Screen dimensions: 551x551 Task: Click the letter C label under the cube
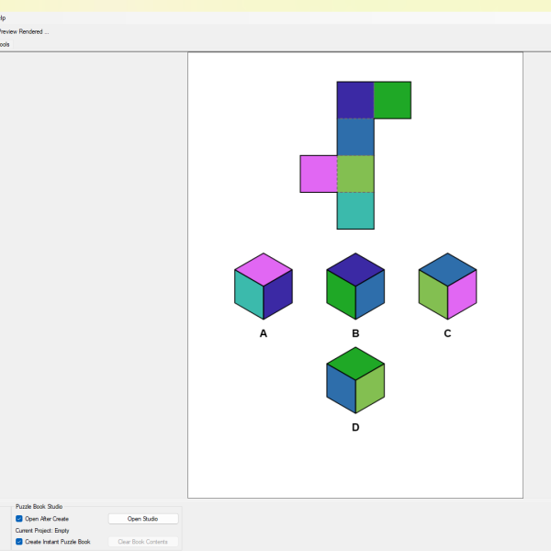pos(447,333)
